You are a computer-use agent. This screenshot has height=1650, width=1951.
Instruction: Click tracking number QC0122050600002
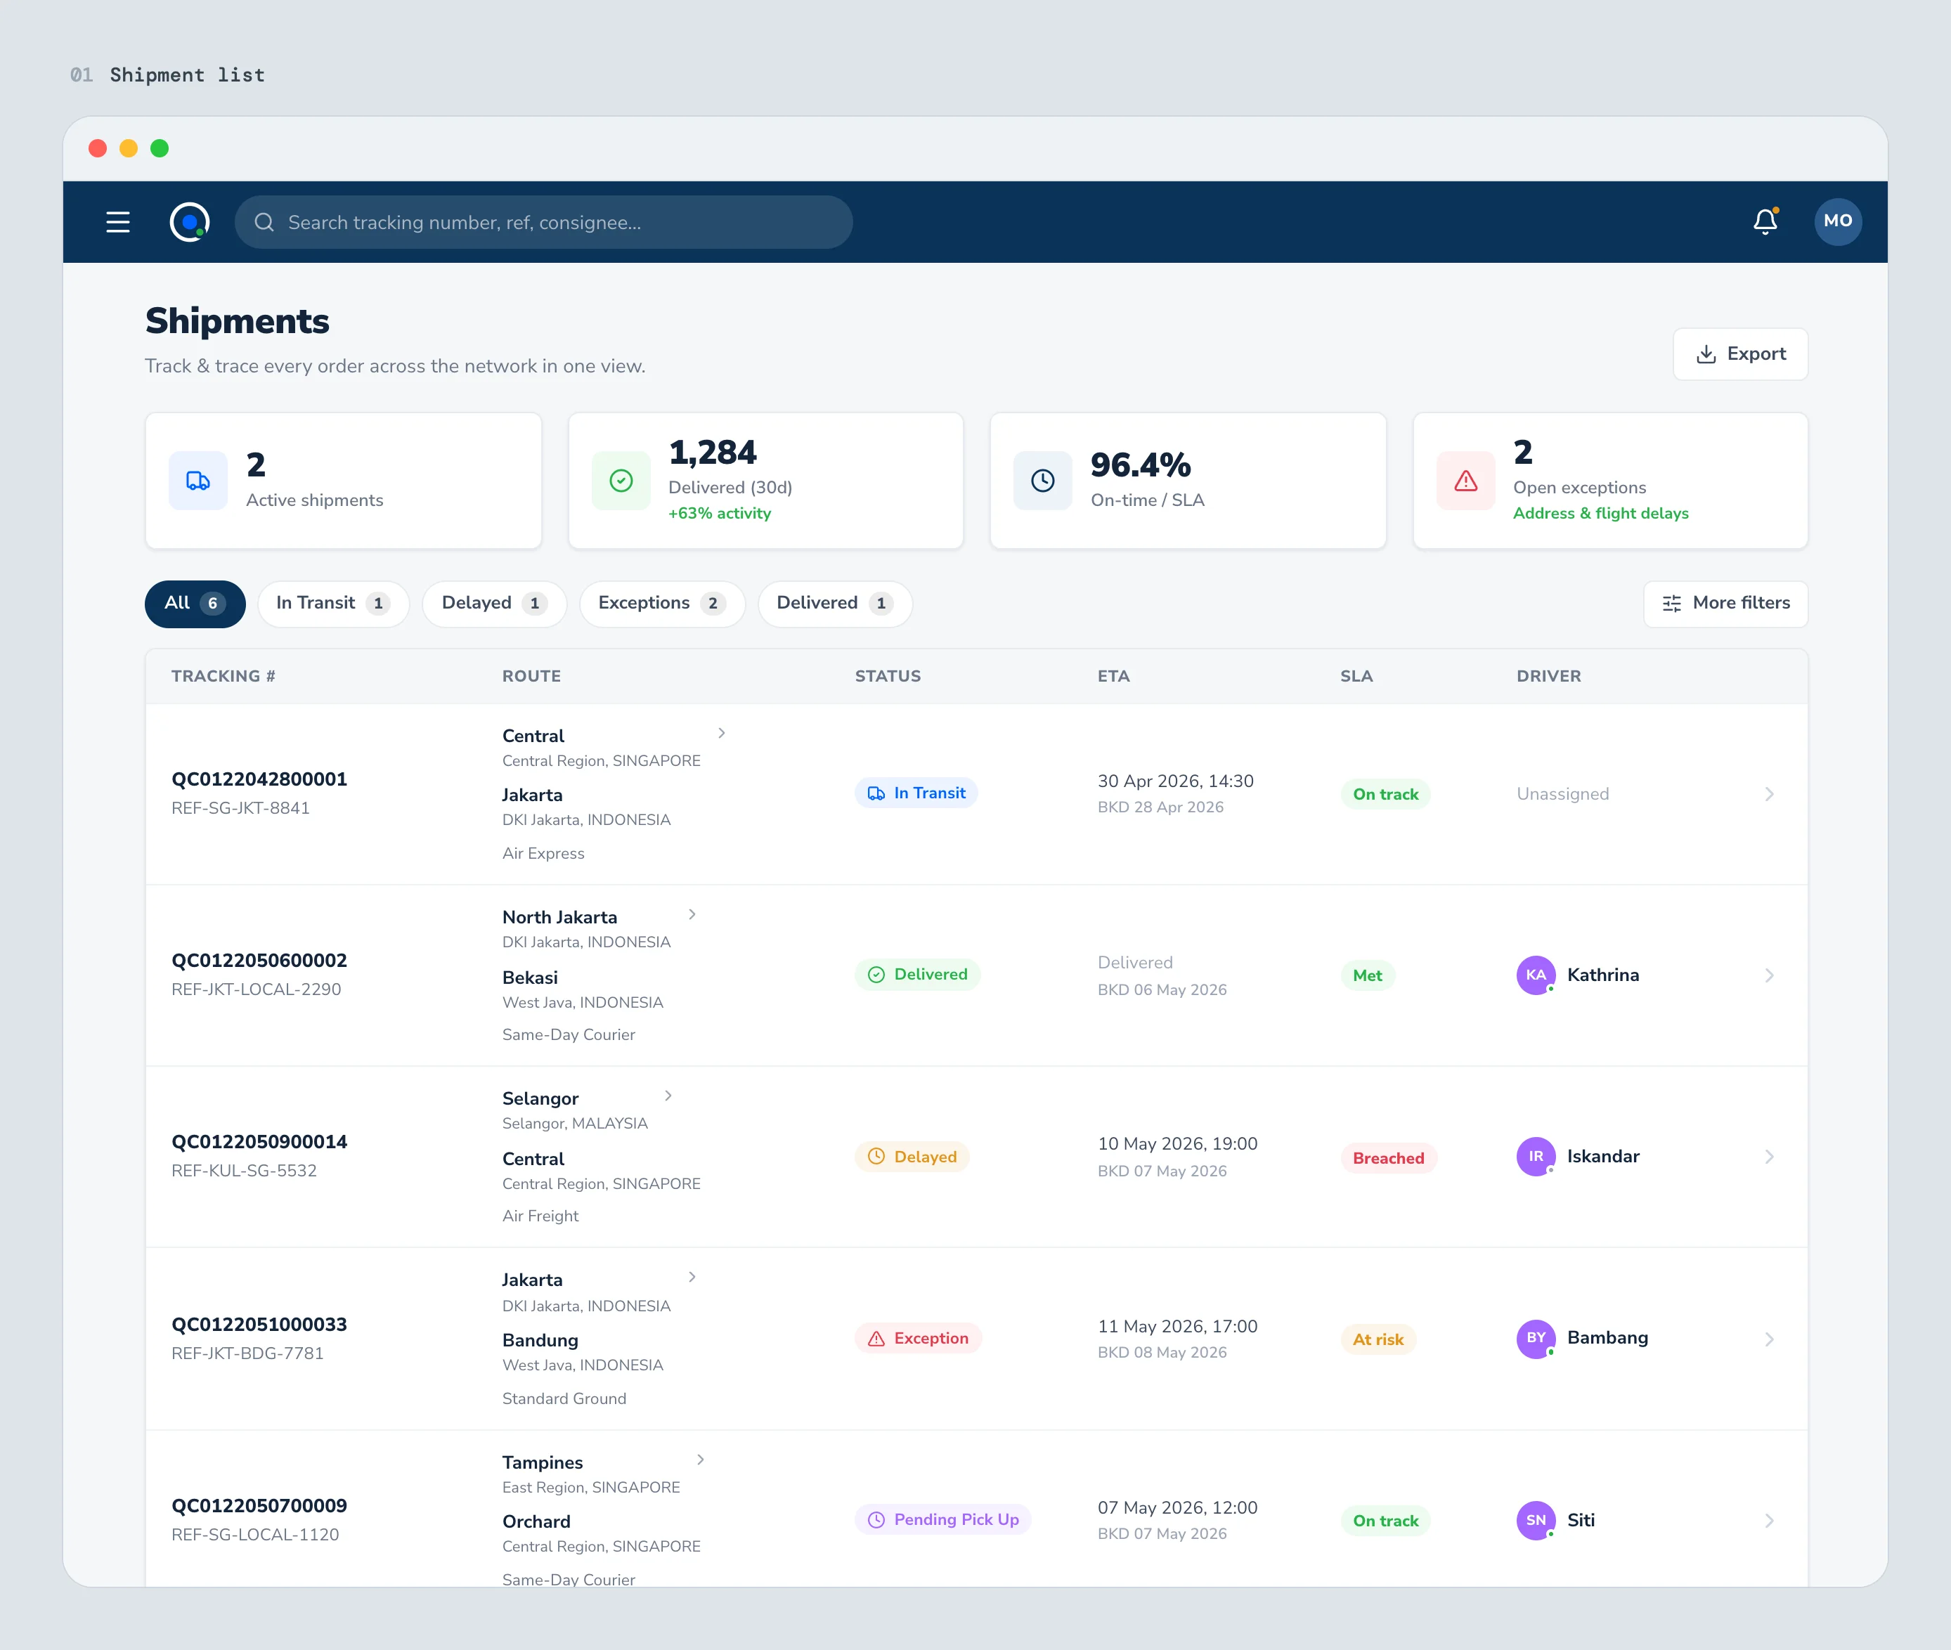point(259,961)
